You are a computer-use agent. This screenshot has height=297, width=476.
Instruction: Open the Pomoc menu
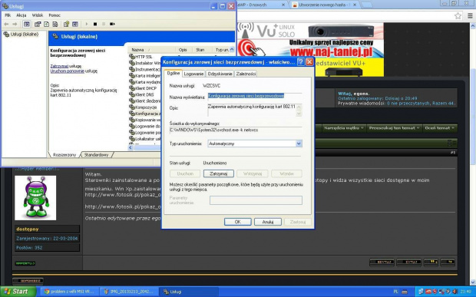pyautogui.click(x=55, y=15)
